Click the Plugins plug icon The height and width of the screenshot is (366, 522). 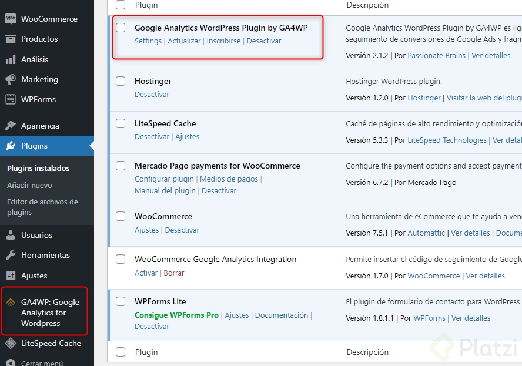click(11, 146)
